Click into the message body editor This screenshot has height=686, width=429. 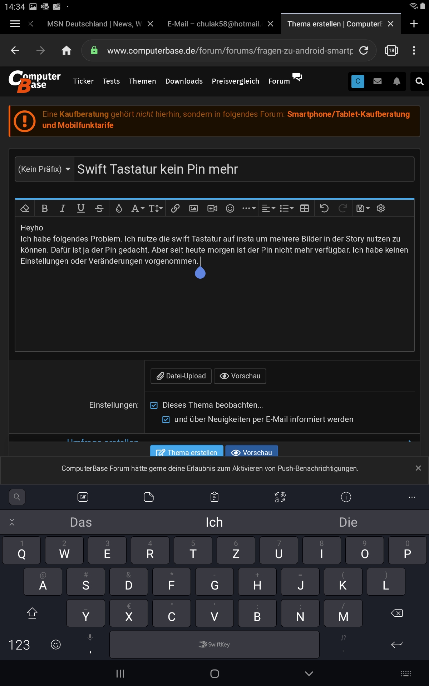214,284
